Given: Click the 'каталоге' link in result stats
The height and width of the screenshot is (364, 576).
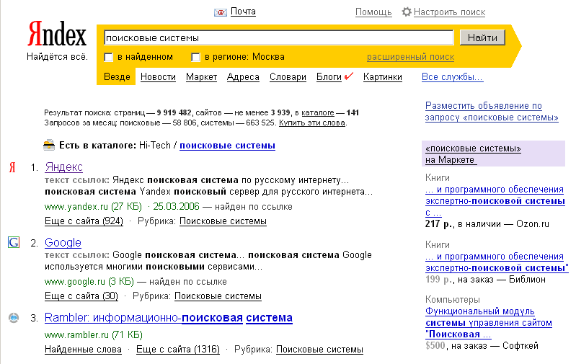Looking at the screenshot, I should click(318, 112).
